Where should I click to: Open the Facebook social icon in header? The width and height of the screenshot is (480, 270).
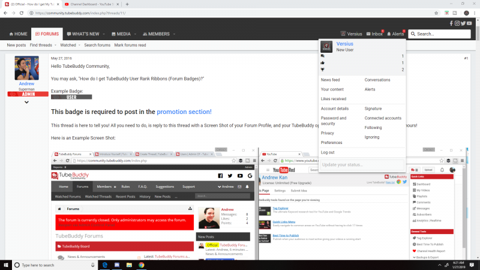451,23
